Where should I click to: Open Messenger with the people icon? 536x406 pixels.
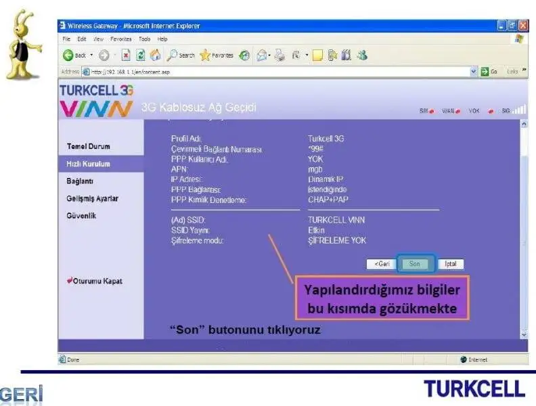(362, 55)
